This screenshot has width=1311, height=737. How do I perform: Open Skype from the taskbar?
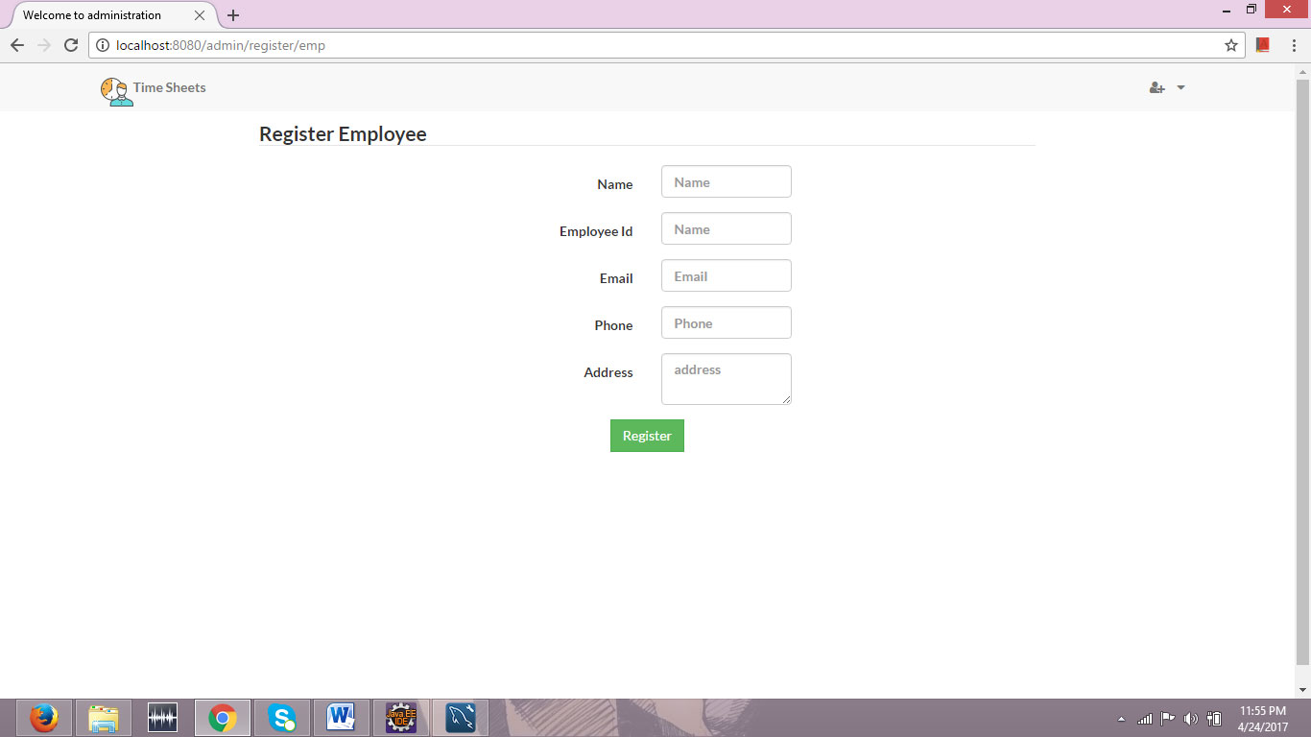click(x=282, y=718)
